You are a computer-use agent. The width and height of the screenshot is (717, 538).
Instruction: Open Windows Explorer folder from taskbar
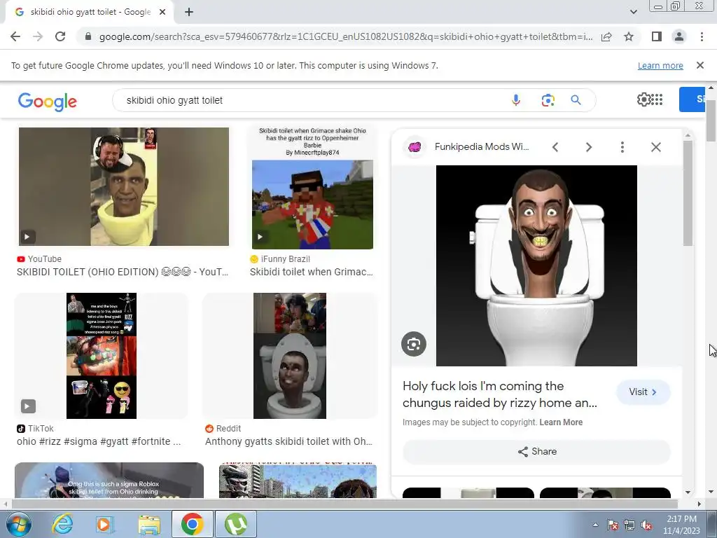[149, 524]
